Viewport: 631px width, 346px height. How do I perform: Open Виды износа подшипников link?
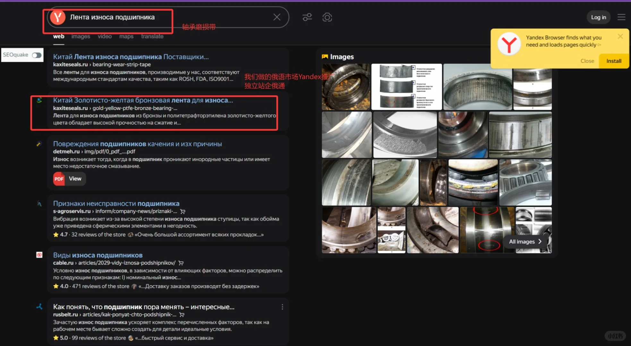point(98,255)
